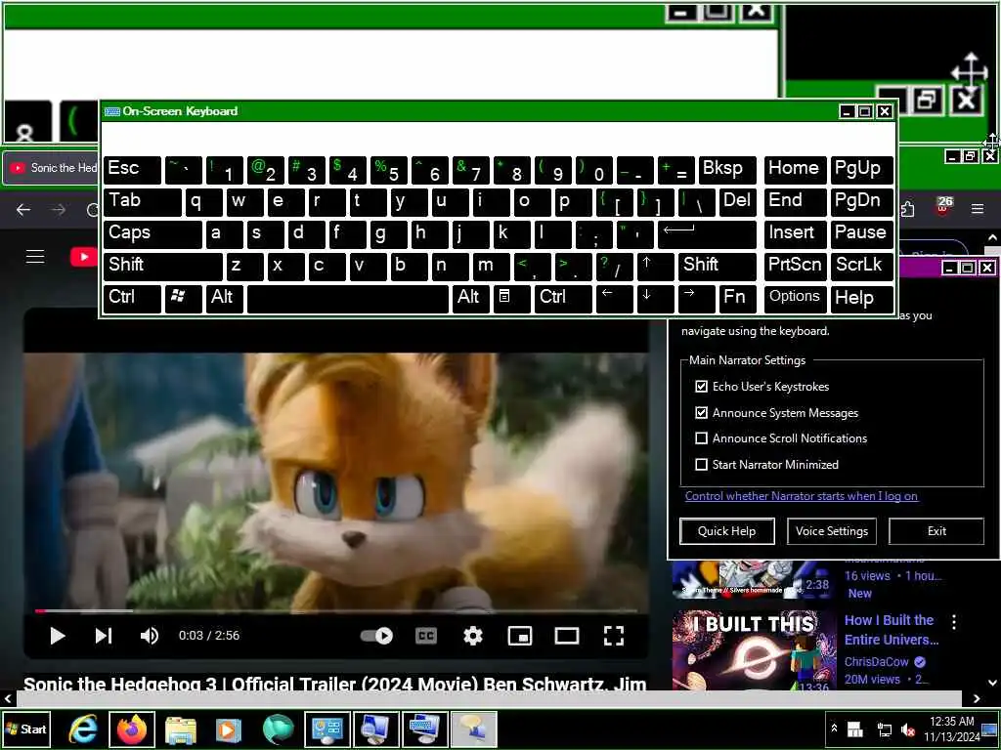The width and height of the screenshot is (1001, 750).
Task: Open YouTube player settings gear
Action: [x=473, y=636]
